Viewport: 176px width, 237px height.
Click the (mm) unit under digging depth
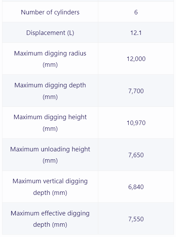click(x=50, y=97)
